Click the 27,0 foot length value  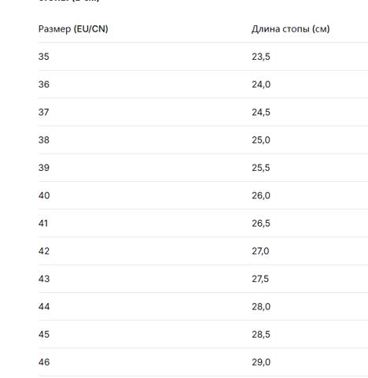260,251
